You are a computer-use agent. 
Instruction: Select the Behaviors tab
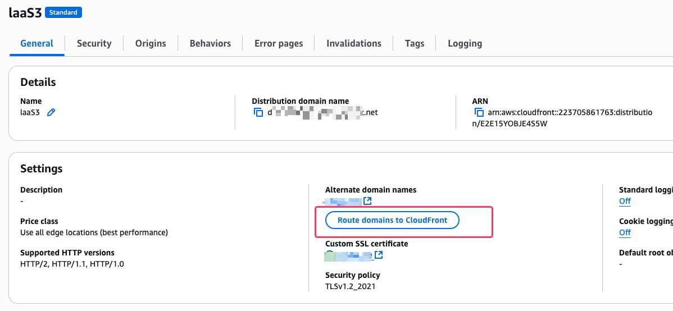tap(210, 43)
